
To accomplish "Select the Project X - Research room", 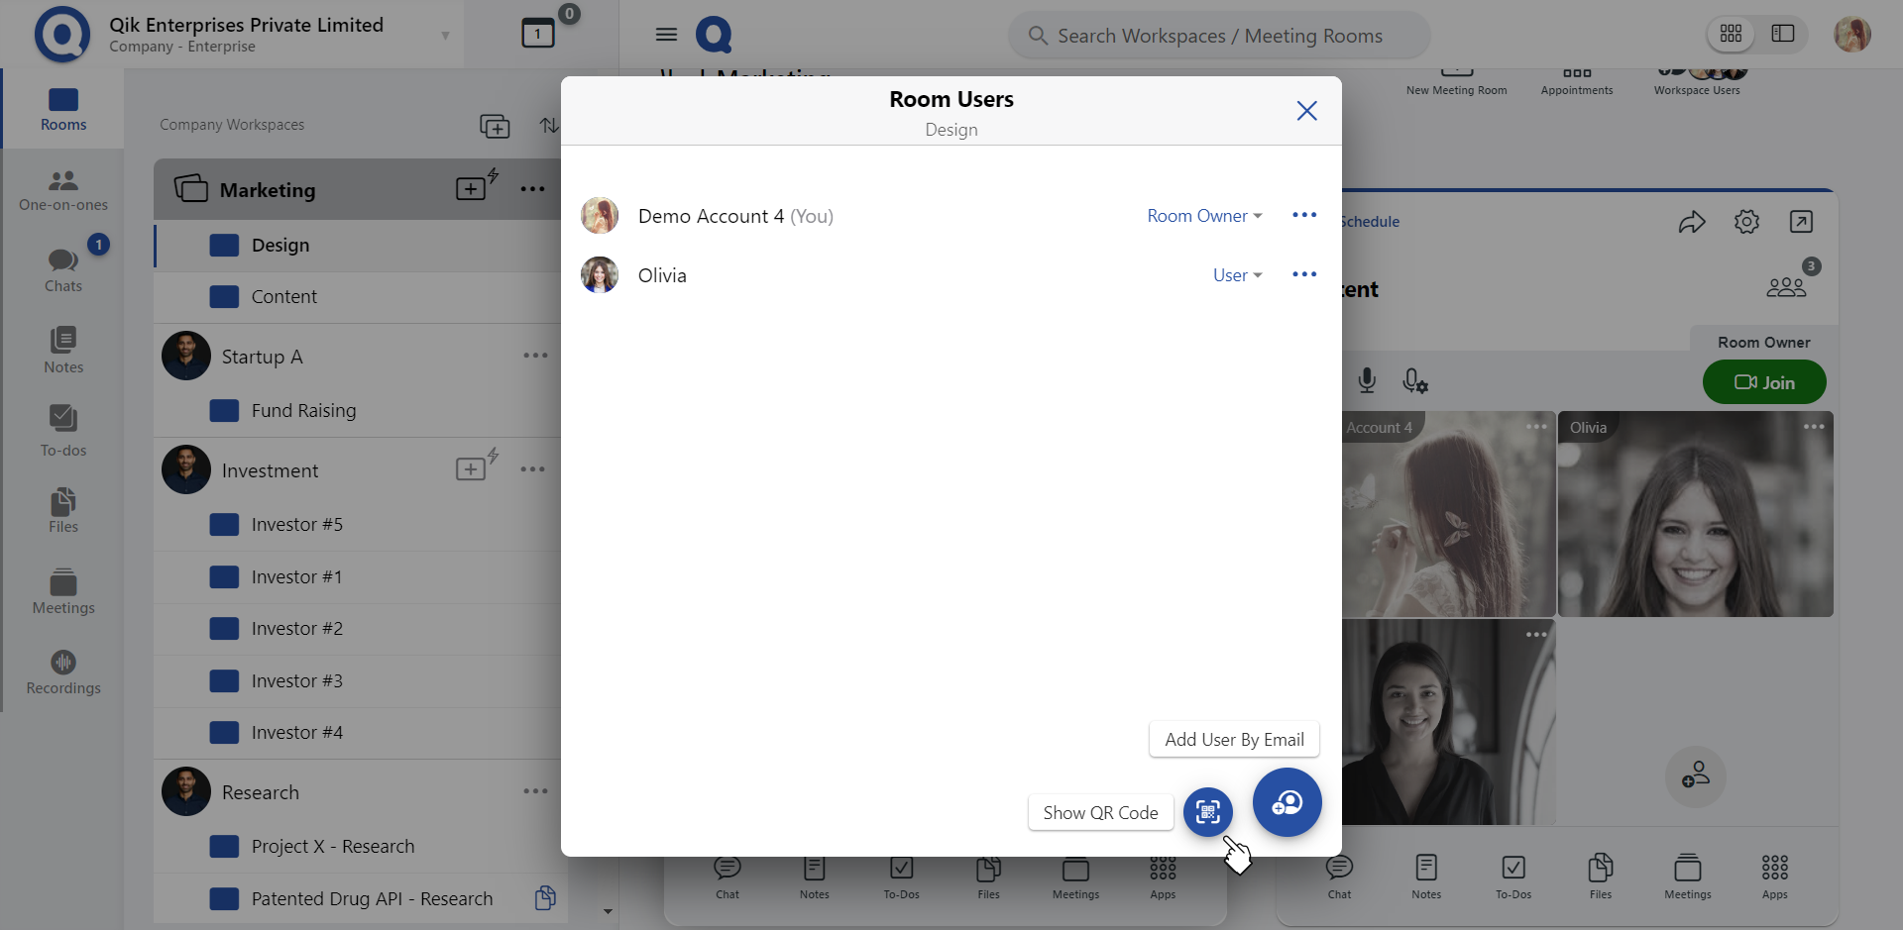I will pos(359,847).
